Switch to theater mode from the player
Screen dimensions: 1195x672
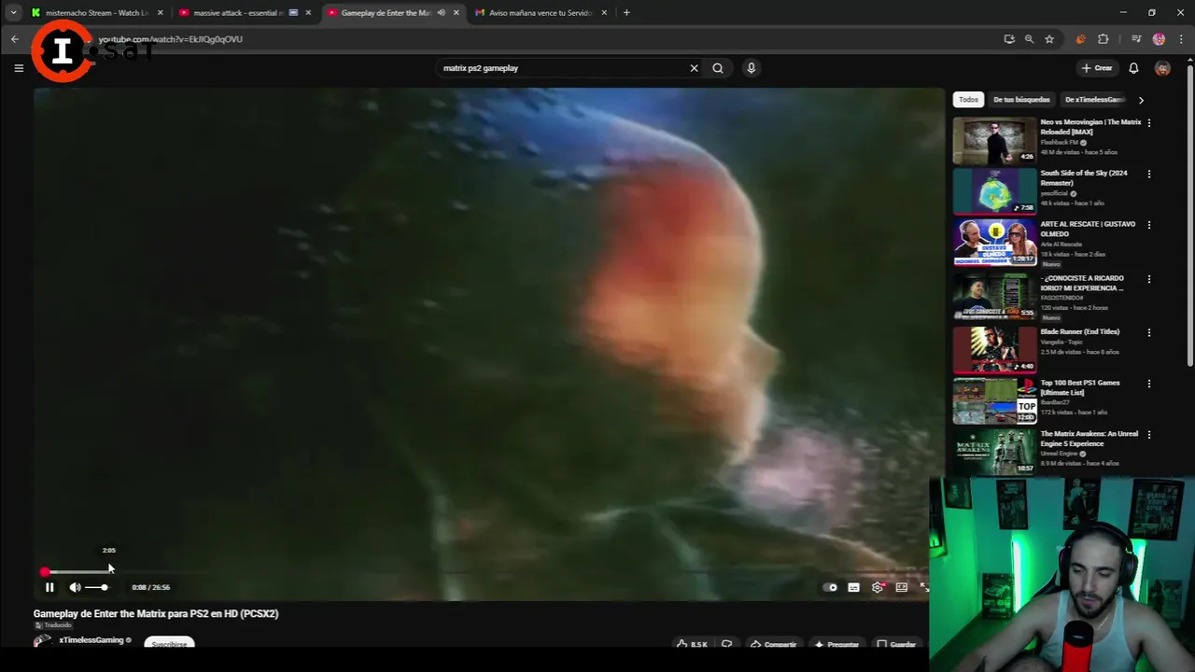pos(902,587)
